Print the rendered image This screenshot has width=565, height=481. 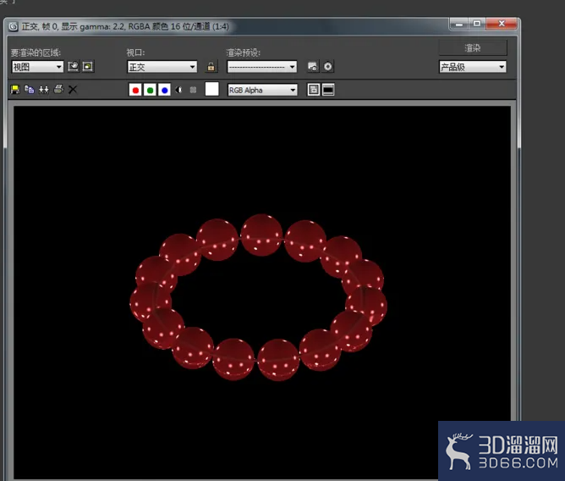(58, 89)
